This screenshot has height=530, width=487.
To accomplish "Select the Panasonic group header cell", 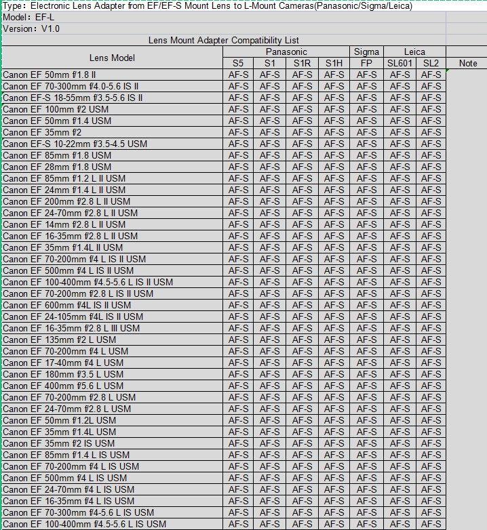I will point(286,52).
